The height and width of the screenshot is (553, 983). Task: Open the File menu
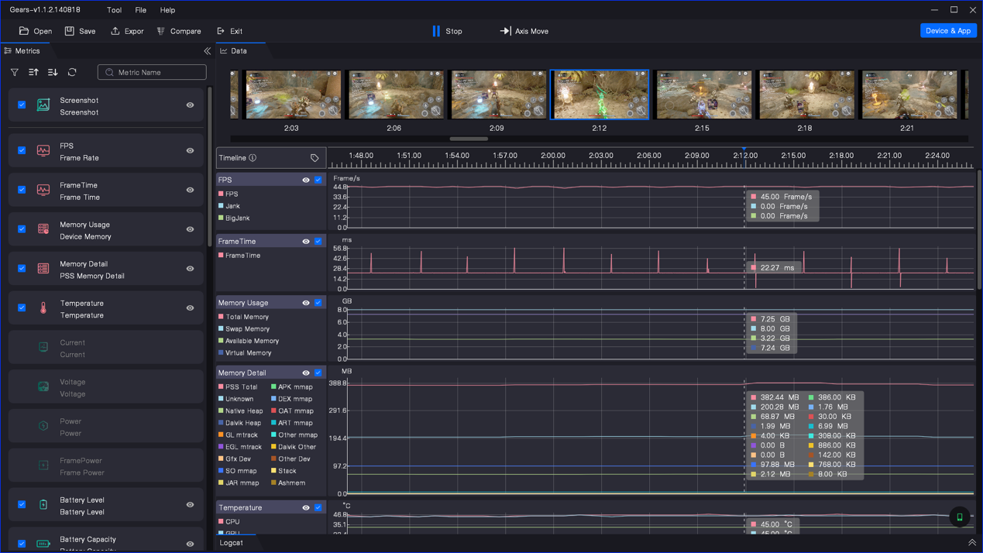pos(140,10)
